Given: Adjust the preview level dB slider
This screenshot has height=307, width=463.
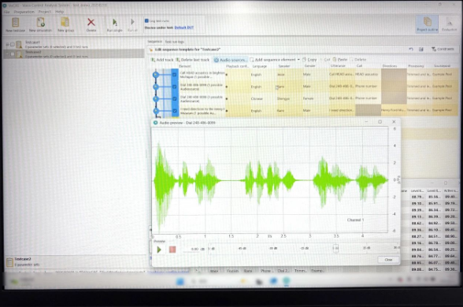Looking at the screenshot, I should [335, 248].
